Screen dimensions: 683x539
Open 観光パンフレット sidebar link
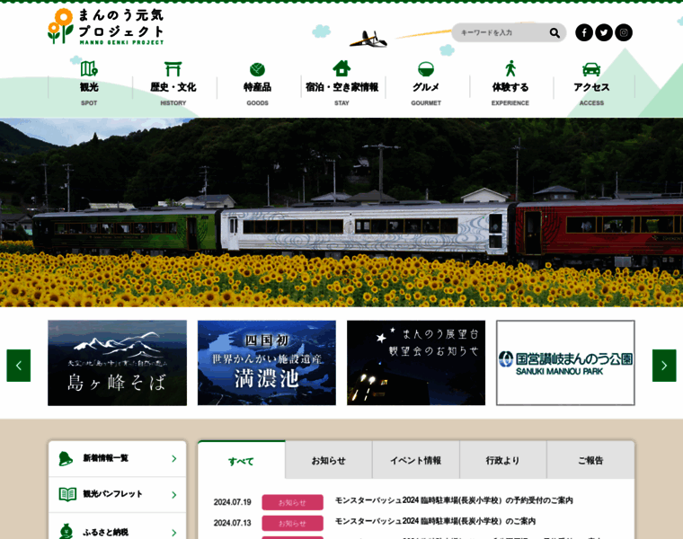[117, 495]
